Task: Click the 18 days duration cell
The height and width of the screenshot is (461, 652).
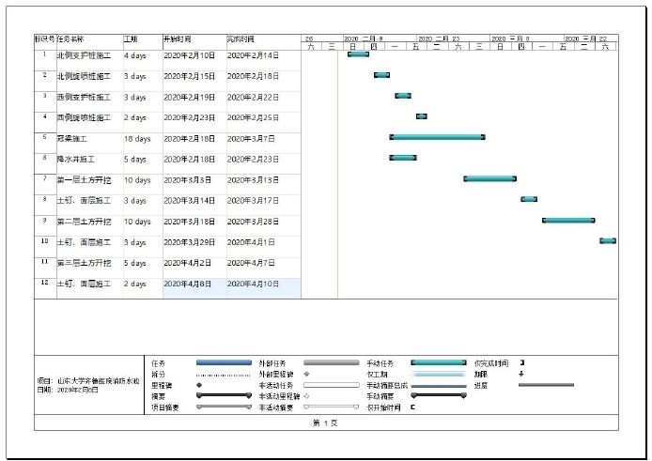Action: pyautogui.click(x=141, y=138)
